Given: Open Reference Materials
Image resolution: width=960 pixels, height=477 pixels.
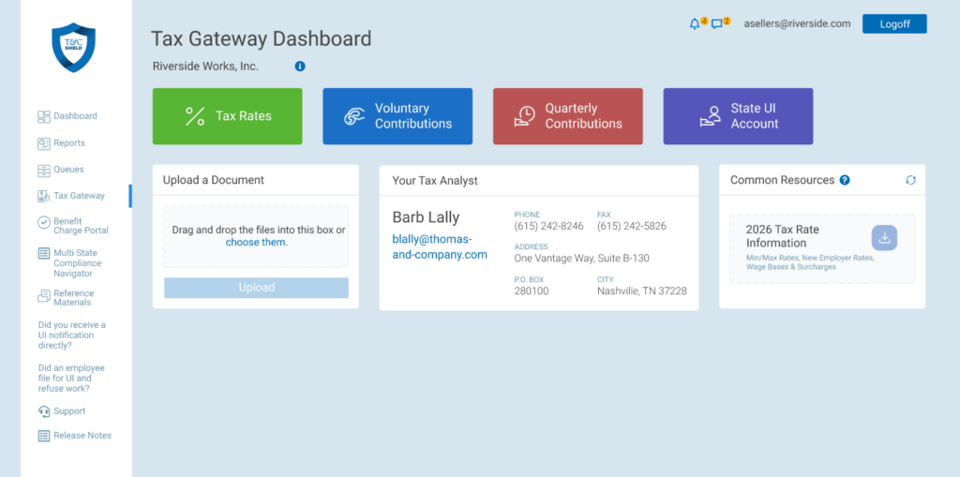Looking at the screenshot, I should (73, 298).
